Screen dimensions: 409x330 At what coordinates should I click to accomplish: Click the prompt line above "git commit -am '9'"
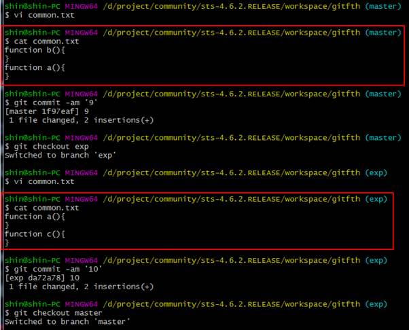point(203,94)
